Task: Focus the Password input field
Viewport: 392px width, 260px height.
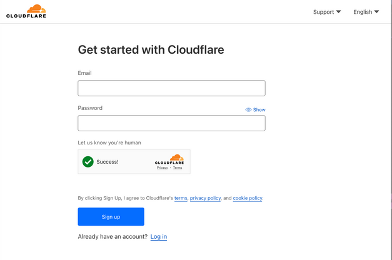Action: pyautogui.click(x=171, y=123)
